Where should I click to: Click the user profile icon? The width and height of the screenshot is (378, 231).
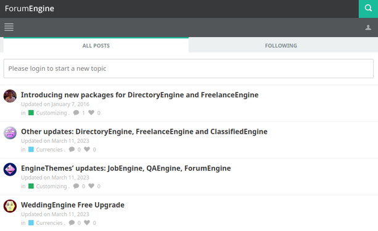pyautogui.click(x=368, y=28)
